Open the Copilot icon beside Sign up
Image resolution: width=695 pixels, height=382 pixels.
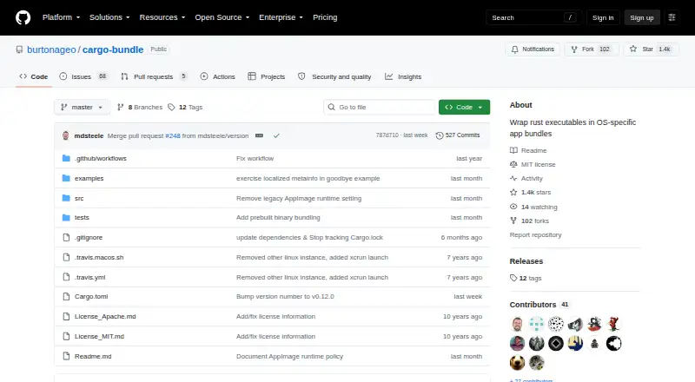tap(672, 17)
